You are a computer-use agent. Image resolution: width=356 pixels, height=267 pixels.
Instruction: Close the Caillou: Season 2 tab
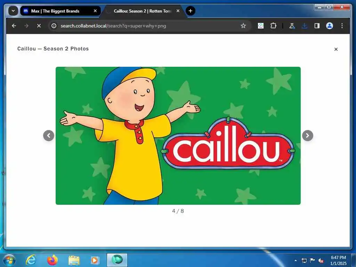[178, 11]
